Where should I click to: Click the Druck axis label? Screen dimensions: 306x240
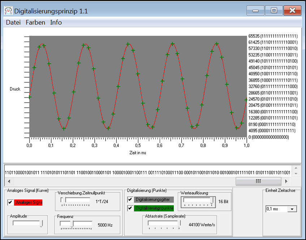[x=15, y=89]
